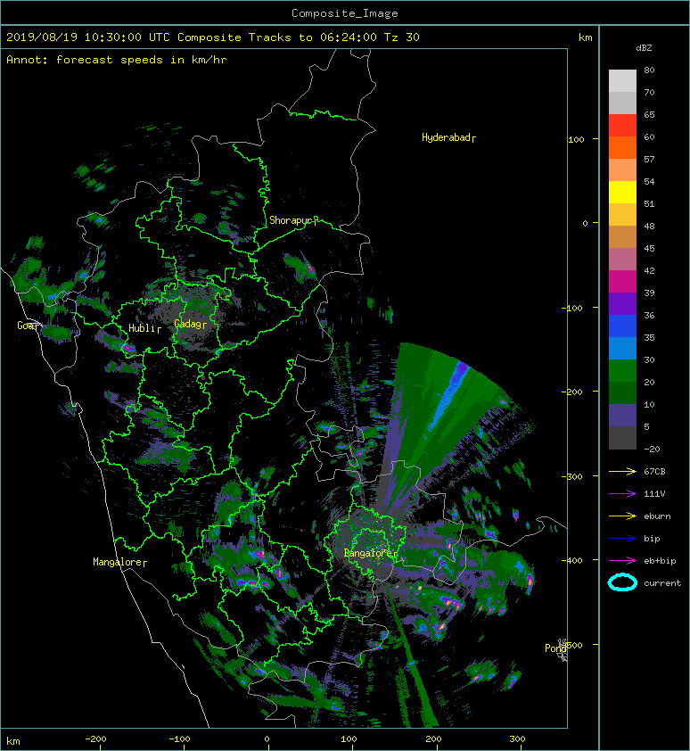Click the purple 111V arrow symbol
The image size is (690, 751).
(x=622, y=494)
